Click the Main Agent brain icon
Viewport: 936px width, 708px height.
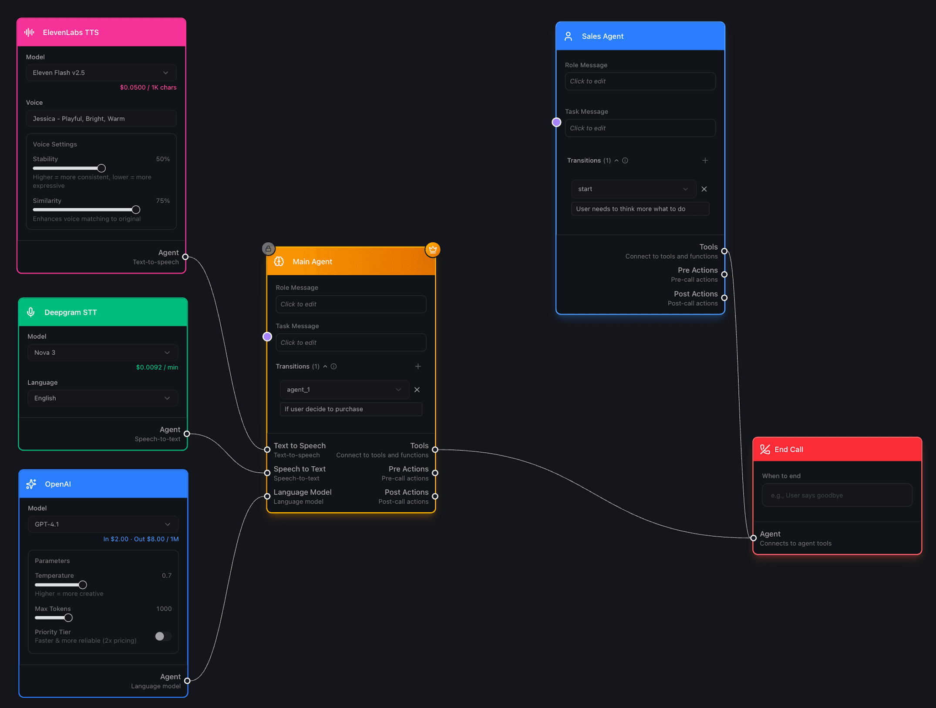(279, 261)
